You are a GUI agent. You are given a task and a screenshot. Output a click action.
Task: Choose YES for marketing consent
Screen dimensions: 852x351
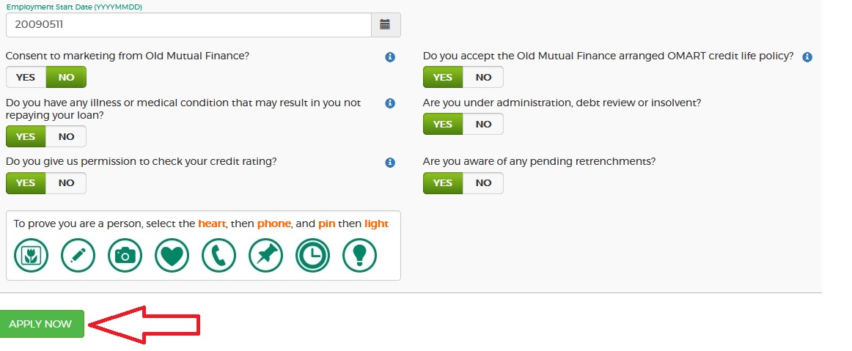tap(26, 77)
